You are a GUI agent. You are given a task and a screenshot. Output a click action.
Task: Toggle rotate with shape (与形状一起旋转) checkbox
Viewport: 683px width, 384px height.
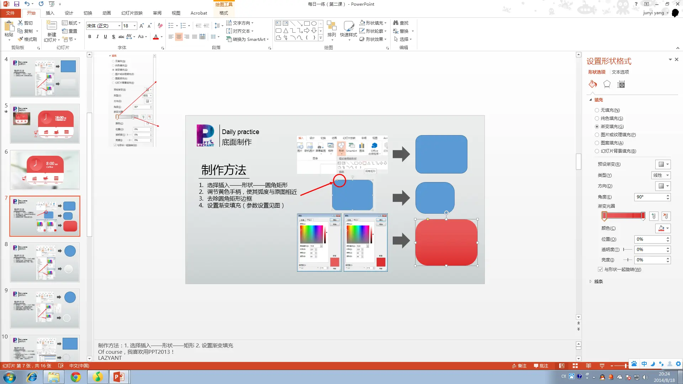600,270
